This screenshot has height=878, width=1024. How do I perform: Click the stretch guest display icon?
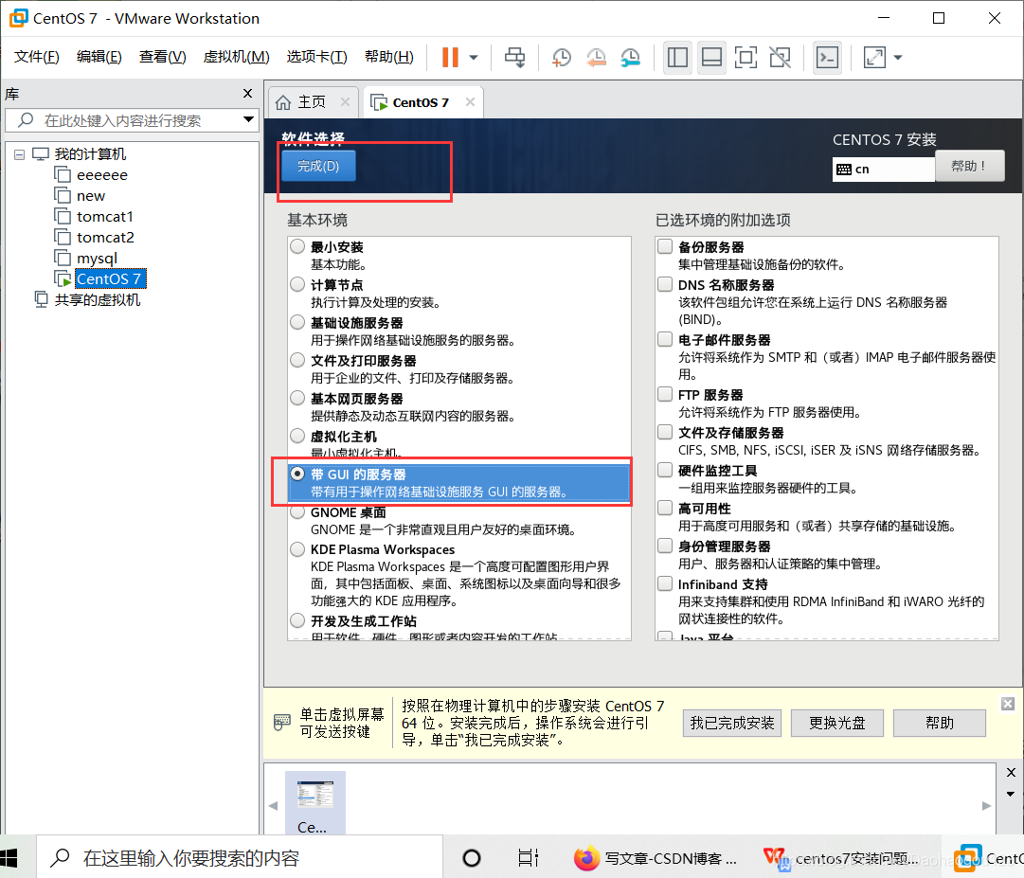coord(874,58)
